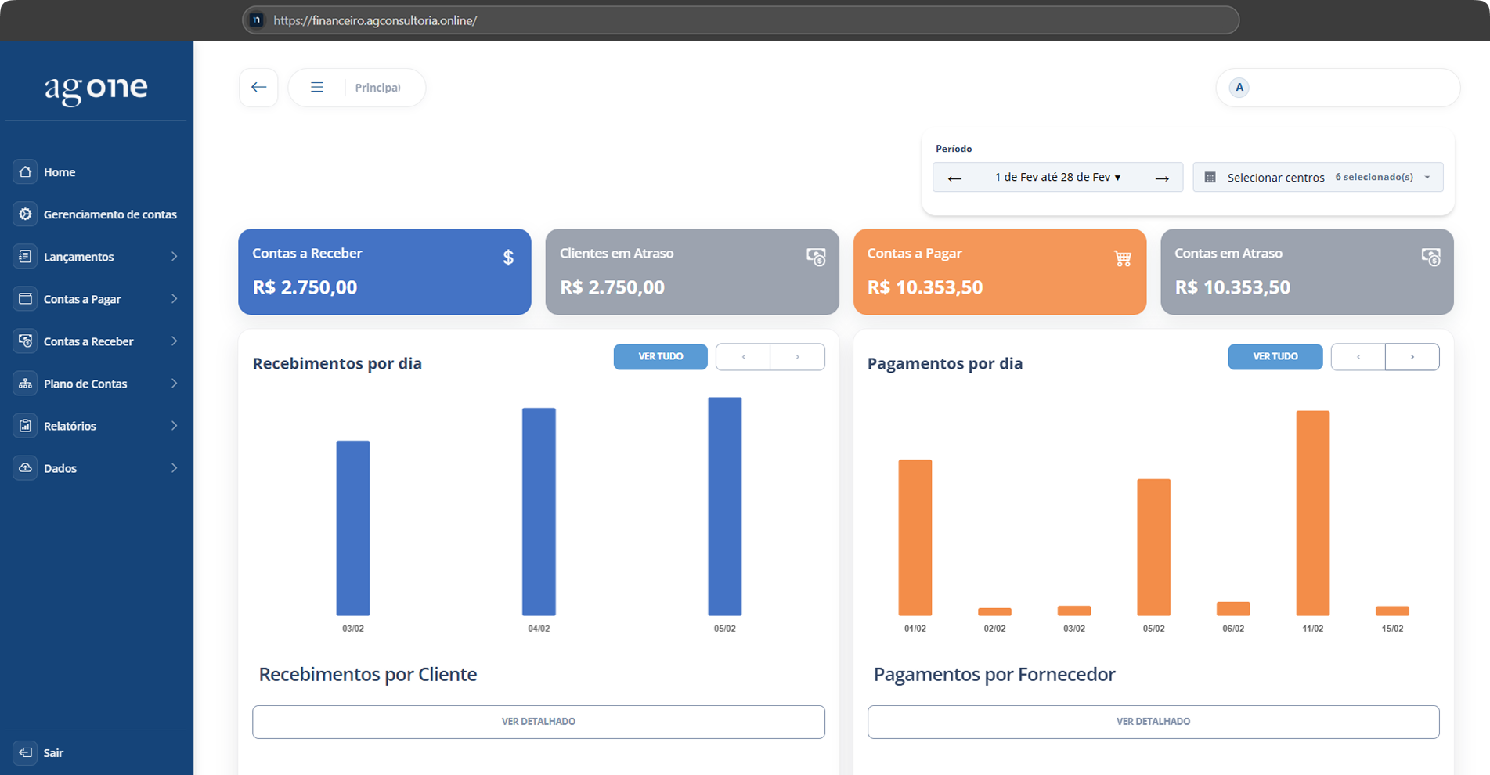Expand the Lançamentos menu chevron
Screen dimensions: 1490x775
(174, 256)
